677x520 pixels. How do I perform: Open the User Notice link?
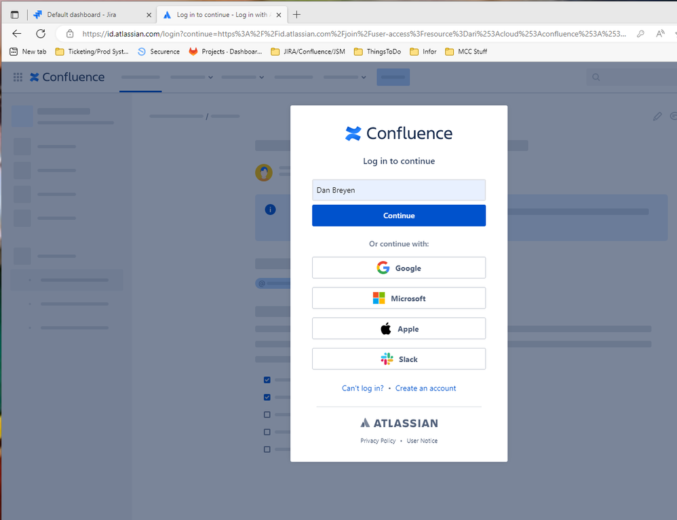[x=422, y=441]
